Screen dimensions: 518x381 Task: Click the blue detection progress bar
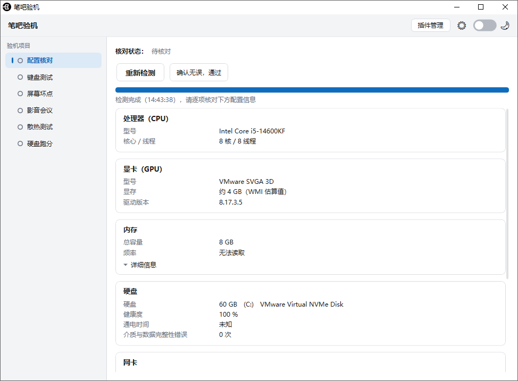coord(312,90)
